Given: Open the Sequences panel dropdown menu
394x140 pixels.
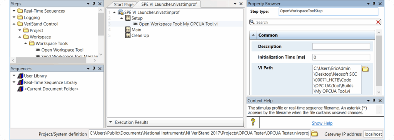Looking at the screenshot, I should (88, 68).
